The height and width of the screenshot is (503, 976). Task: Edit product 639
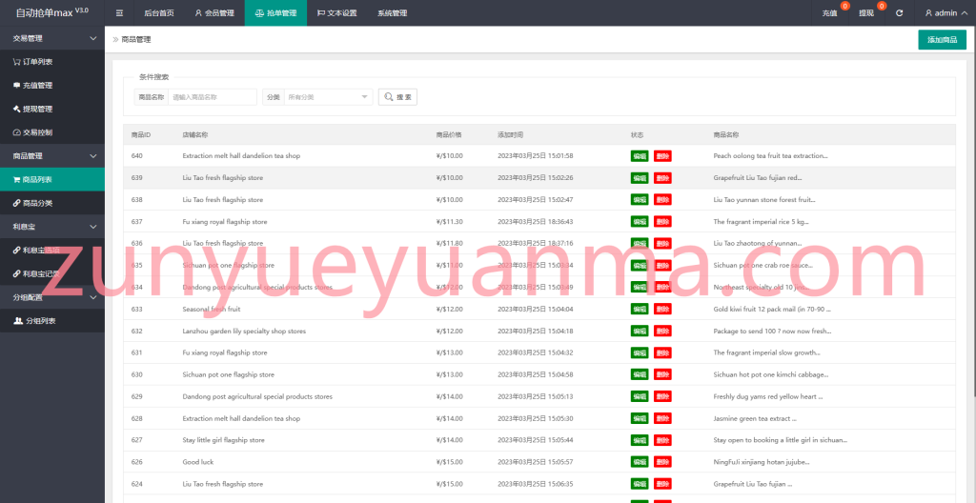pos(640,178)
